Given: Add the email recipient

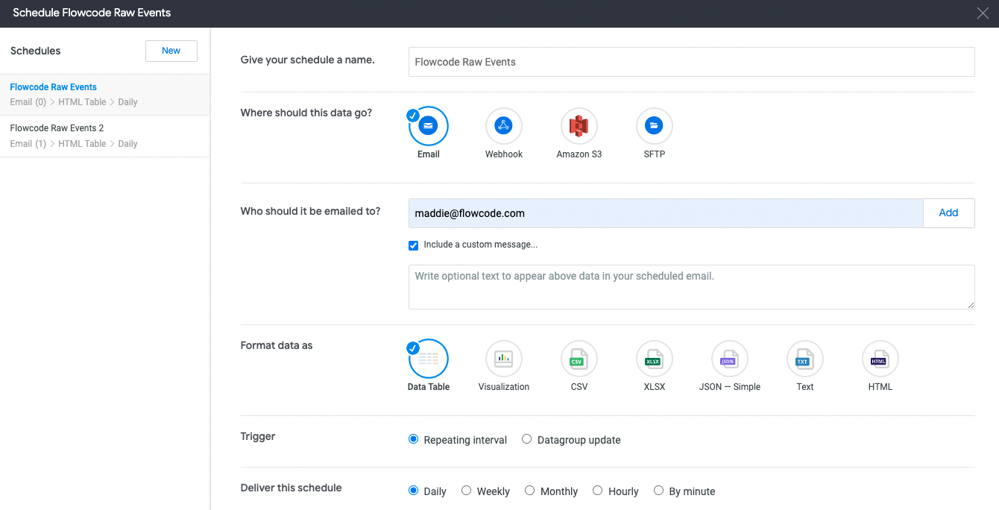Looking at the screenshot, I should (948, 212).
